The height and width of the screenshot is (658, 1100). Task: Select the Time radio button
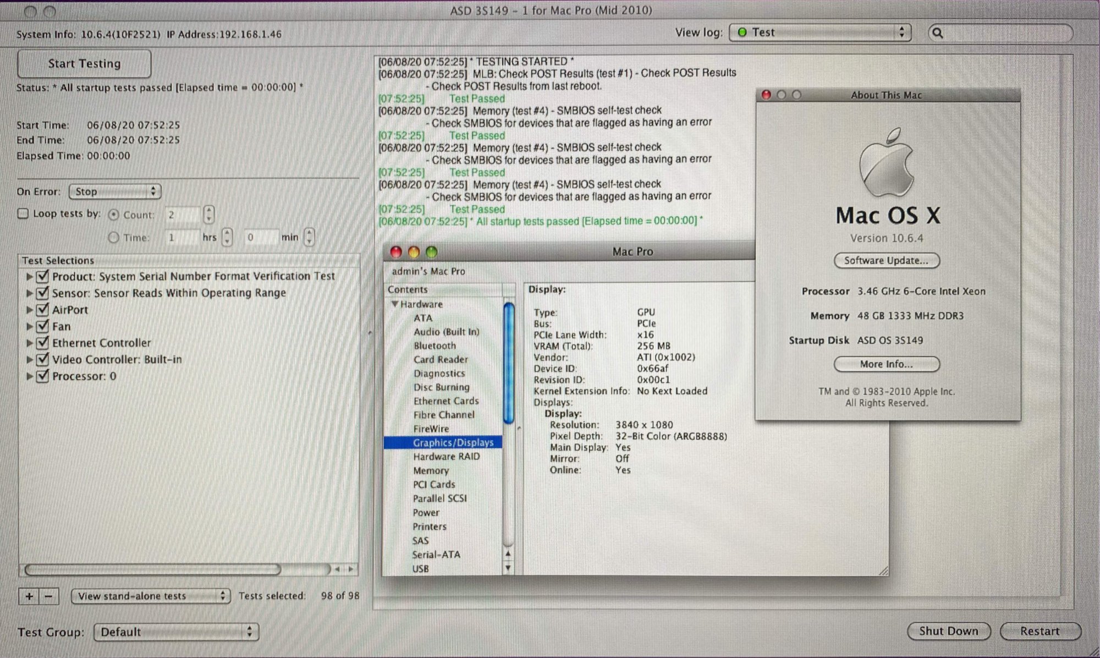[x=114, y=237]
